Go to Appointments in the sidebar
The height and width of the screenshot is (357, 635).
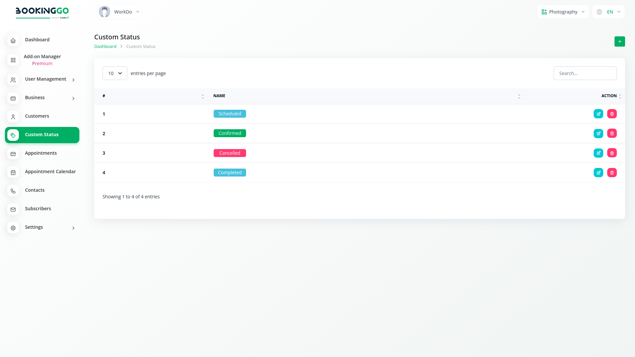tap(41, 153)
